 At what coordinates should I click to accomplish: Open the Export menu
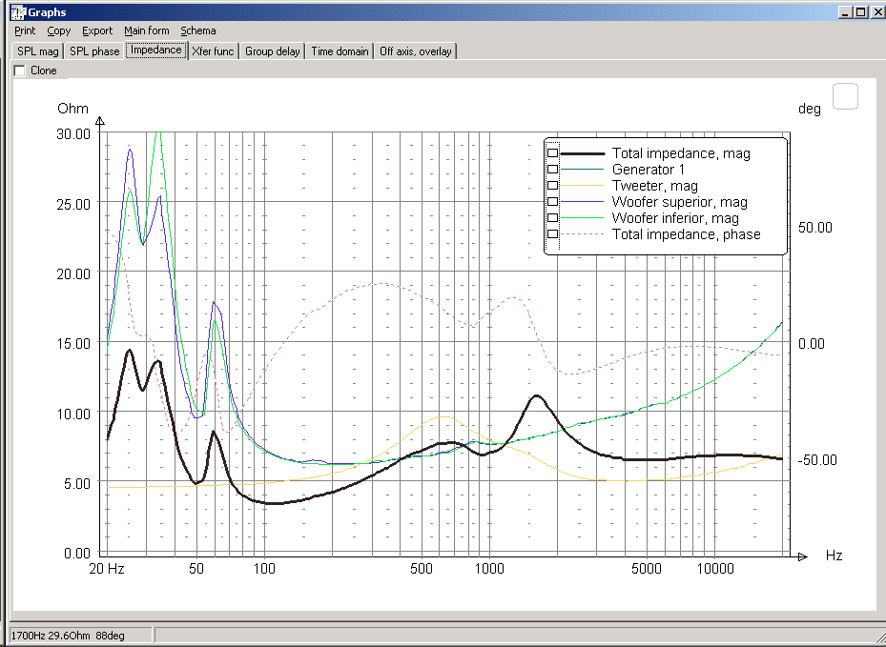[97, 31]
